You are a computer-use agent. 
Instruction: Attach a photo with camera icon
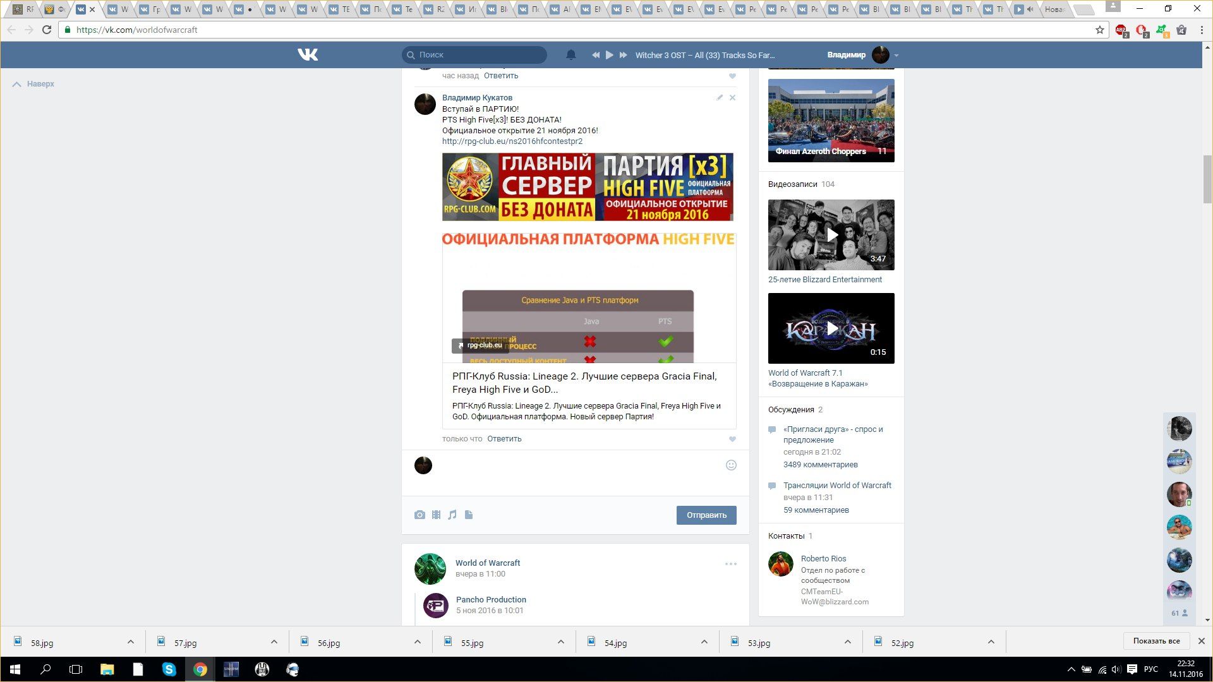tap(419, 515)
